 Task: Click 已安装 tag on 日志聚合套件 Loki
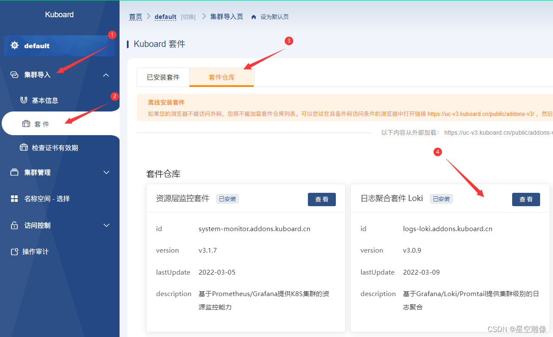pyautogui.click(x=441, y=199)
